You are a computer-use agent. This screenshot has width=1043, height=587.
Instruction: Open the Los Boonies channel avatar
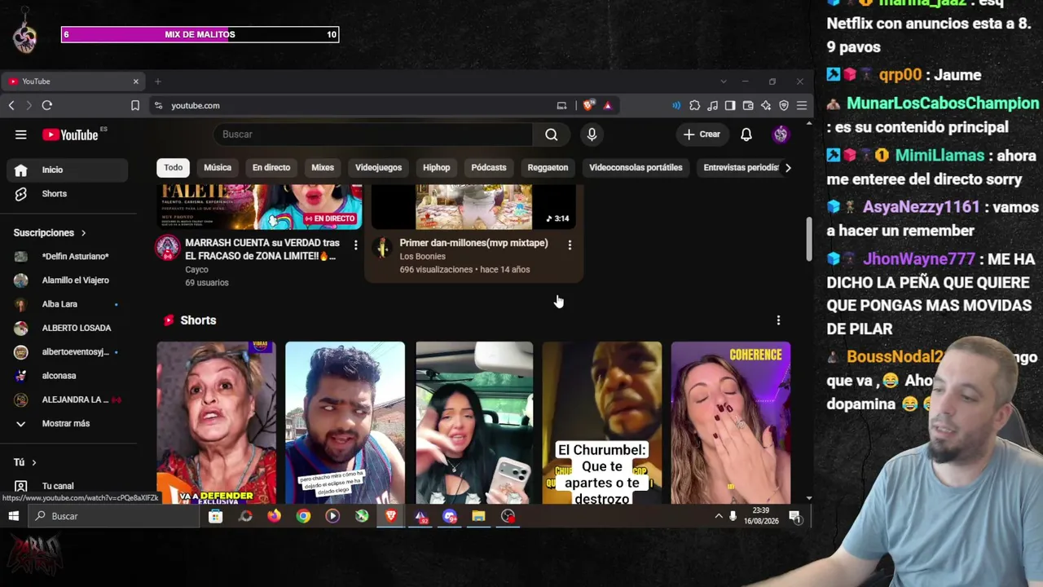coord(382,247)
